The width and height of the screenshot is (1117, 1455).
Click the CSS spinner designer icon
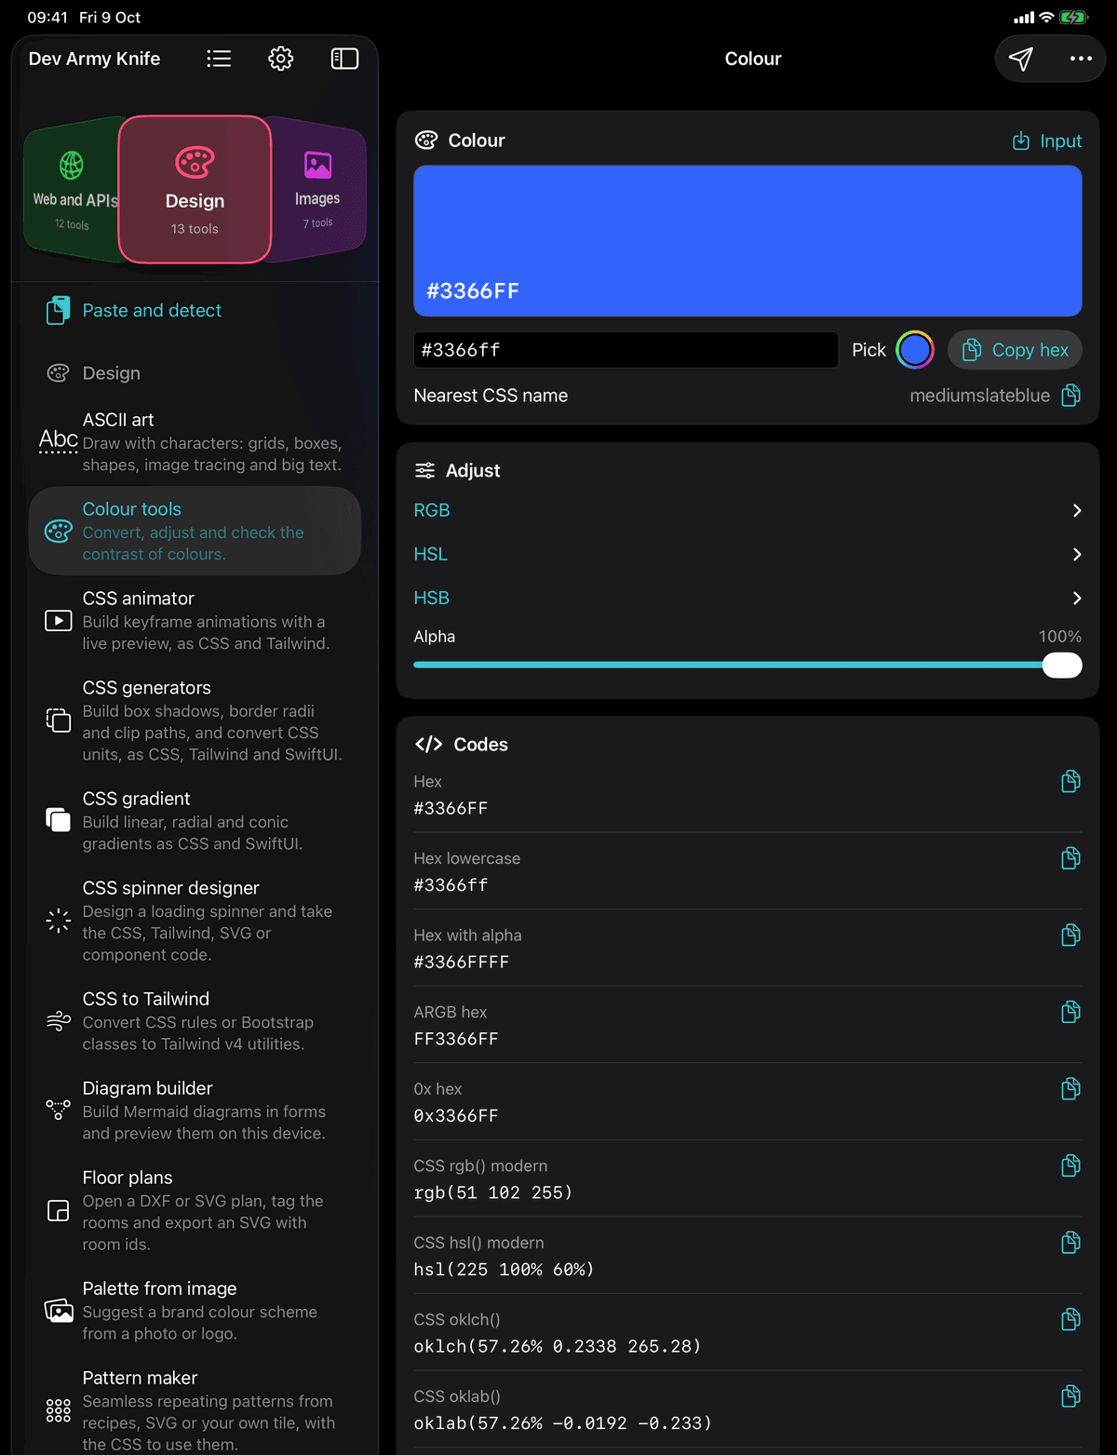[59, 921]
